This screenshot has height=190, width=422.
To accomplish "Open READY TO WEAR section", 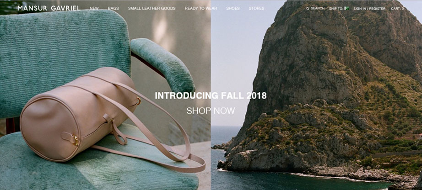I will [201, 8].
